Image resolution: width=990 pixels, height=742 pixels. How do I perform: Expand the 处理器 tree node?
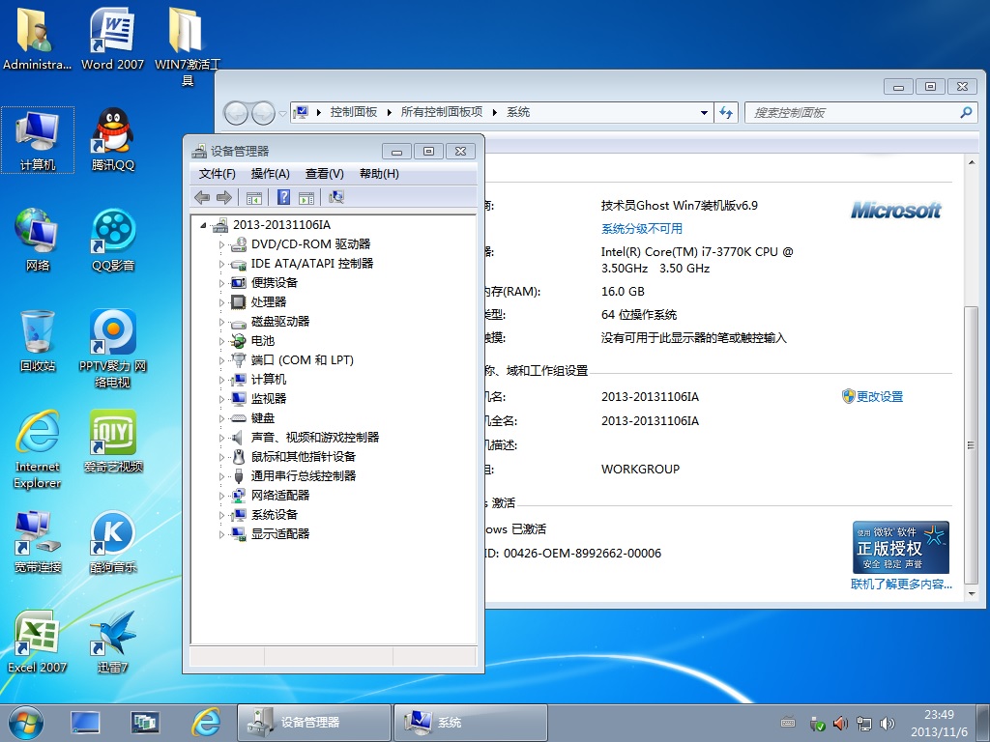(x=221, y=302)
